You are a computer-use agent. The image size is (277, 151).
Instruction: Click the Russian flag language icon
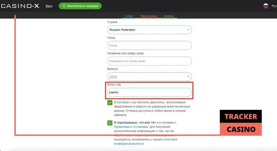tap(266, 6)
